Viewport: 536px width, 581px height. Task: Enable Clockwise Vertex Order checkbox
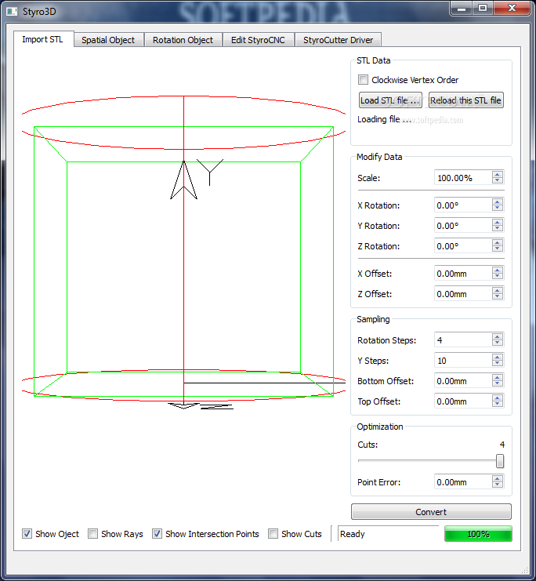coord(363,80)
